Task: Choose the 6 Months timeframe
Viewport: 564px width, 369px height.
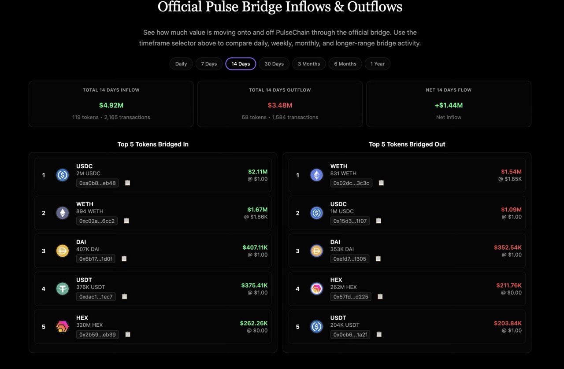Action: (345, 64)
